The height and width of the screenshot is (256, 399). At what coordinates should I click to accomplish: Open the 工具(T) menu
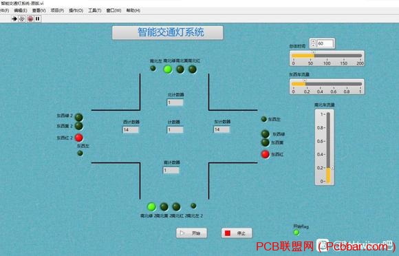(95, 10)
